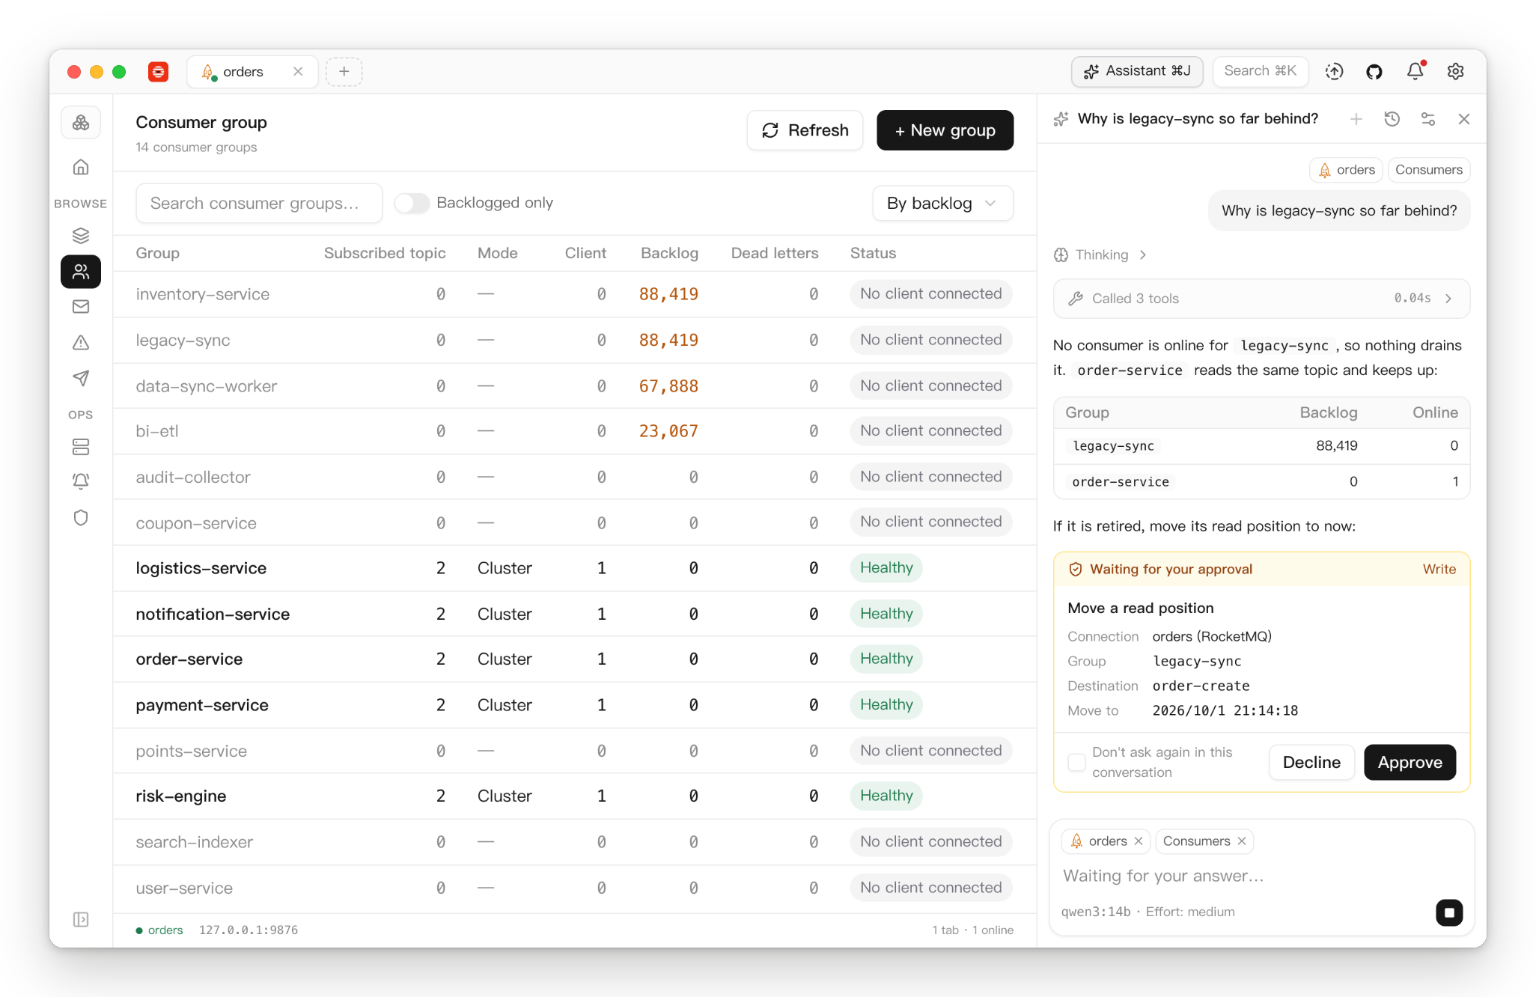1536x997 pixels.
Task: Close the assistant panel
Action: pyautogui.click(x=1464, y=119)
